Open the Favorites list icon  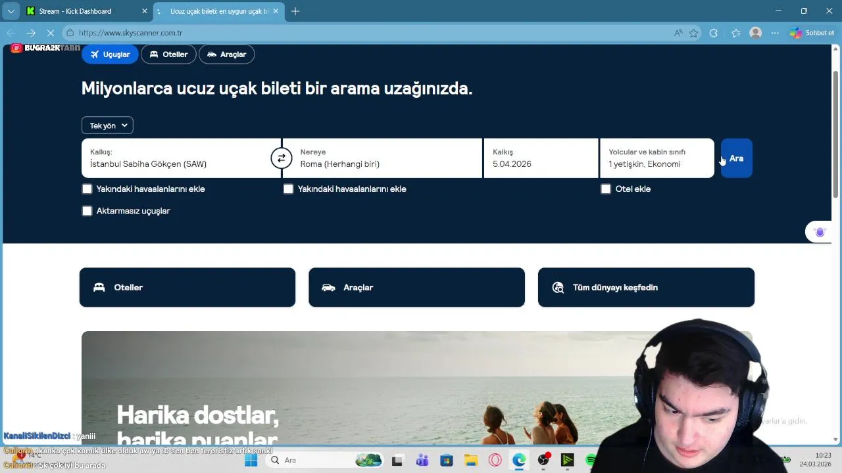(736, 33)
